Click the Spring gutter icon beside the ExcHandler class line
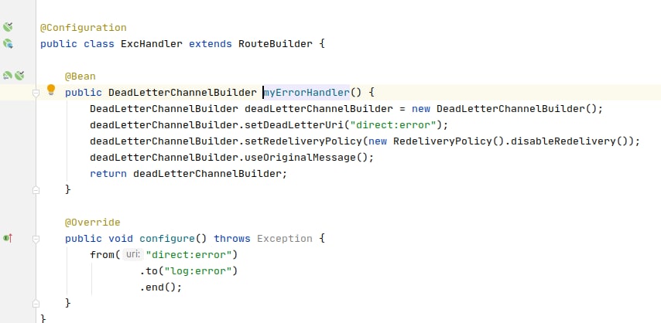The image size is (661, 323). [8, 43]
